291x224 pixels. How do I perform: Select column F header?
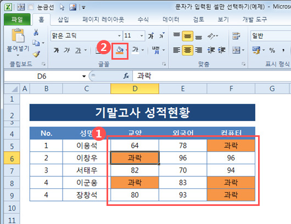231,89
